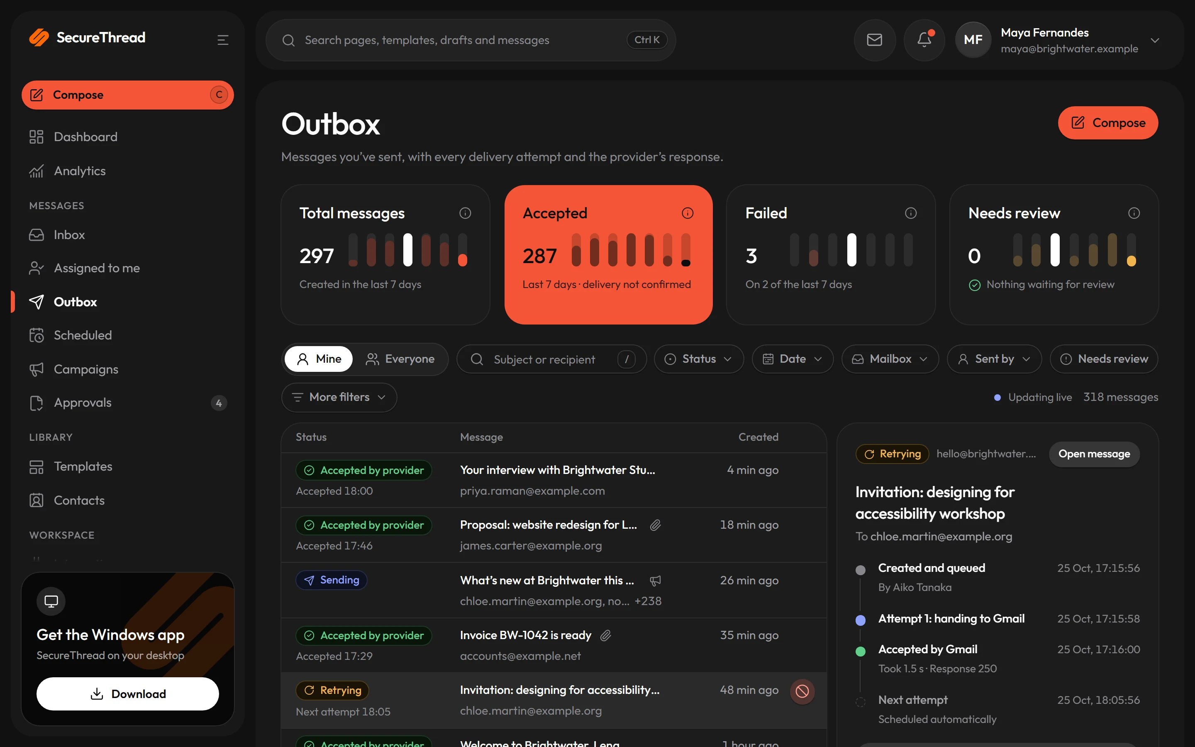Image resolution: width=1195 pixels, height=747 pixels.
Task: Click the Analytics chart icon
Action: [36, 171]
